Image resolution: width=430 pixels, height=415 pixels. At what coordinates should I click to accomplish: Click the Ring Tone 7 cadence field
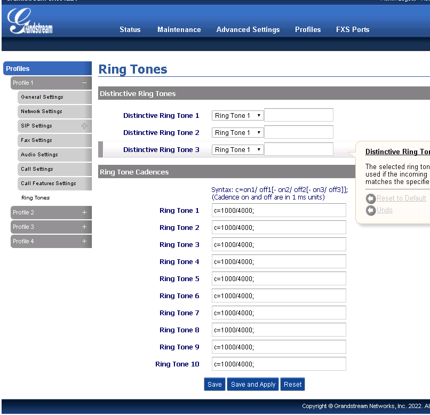279,313
